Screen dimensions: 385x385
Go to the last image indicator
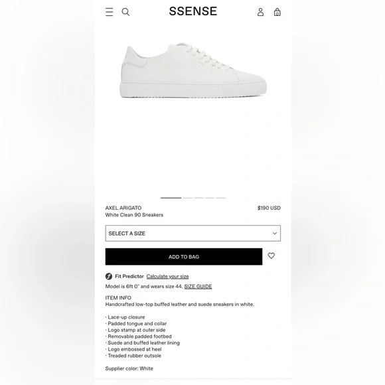(x=221, y=198)
